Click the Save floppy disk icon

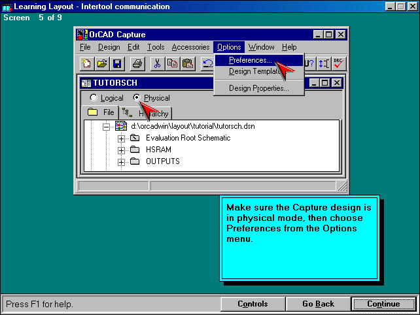pyautogui.click(x=117, y=63)
